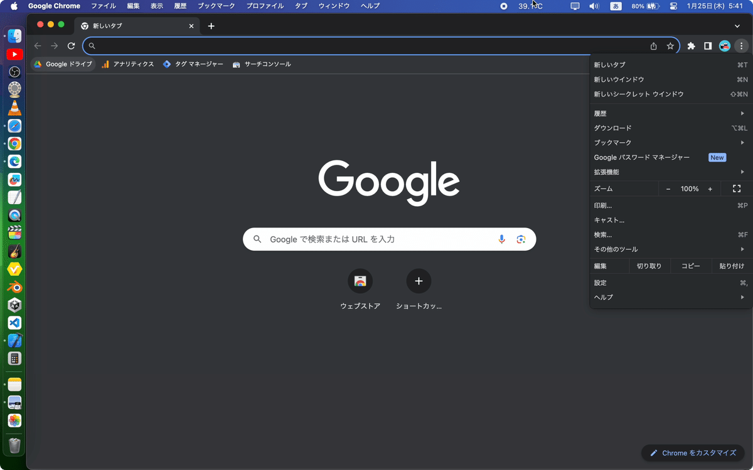This screenshot has width=753, height=470.
Task: Close the 新しいタブ tab
Action: click(x=191, y=26)
